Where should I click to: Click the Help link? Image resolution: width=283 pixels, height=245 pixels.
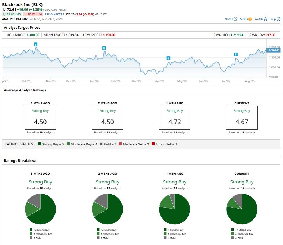tap(273, 19)
